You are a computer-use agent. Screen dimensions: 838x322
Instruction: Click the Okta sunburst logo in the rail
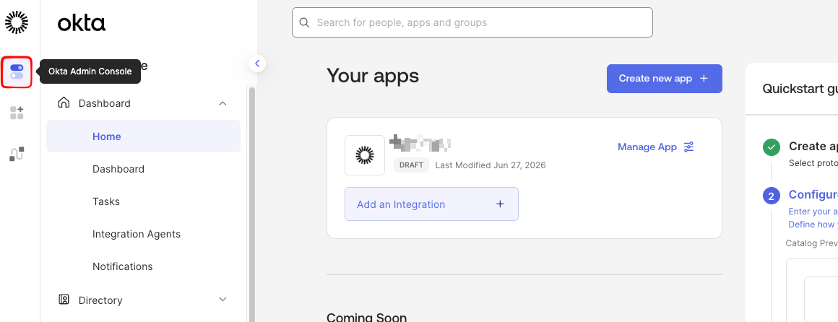(17, 22)
